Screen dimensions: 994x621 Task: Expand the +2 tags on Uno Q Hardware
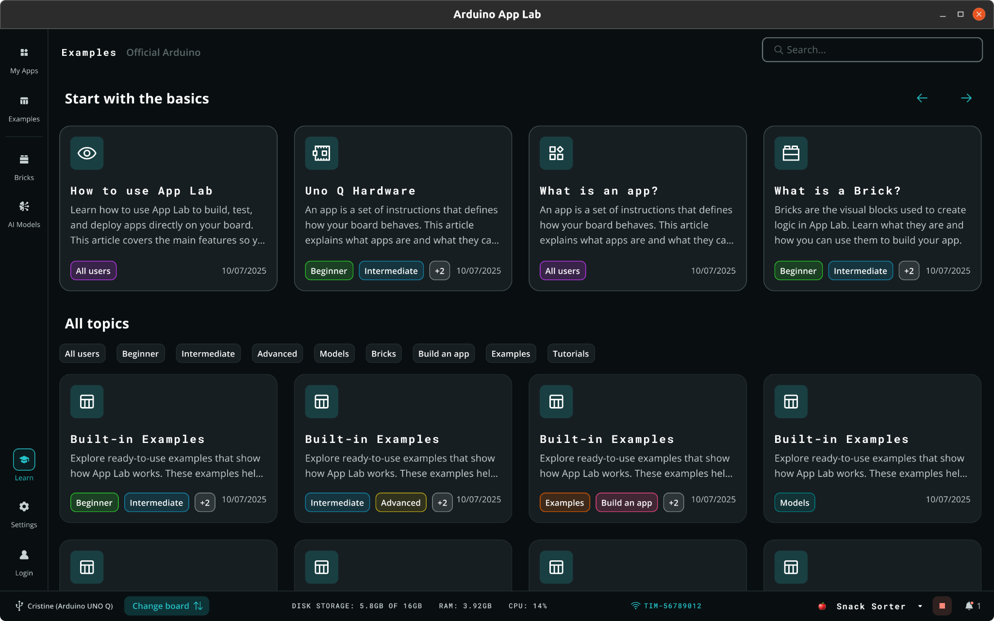tap(439, 271)
